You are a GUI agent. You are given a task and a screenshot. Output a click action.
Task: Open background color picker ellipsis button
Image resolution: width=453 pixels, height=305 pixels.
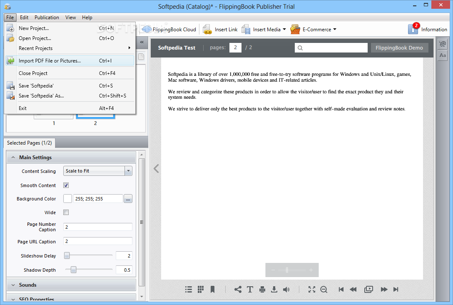[128, 199]
